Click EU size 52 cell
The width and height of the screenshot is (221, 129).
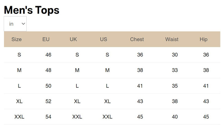coord(48,101)
